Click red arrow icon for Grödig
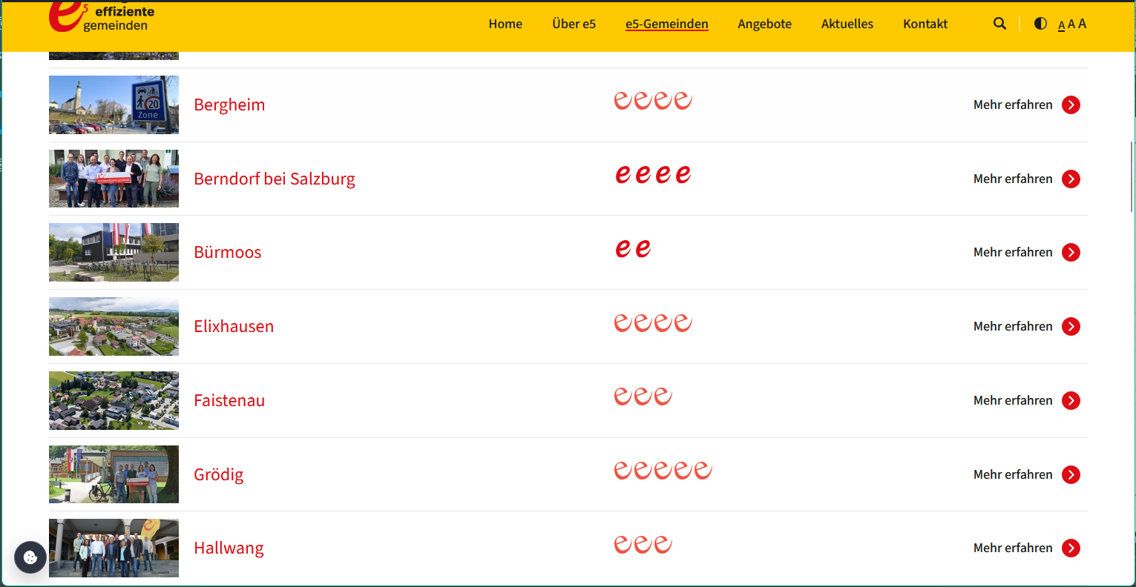The height and width of the screenshot is (587, 1136). pyautogui.click(x=1071, y=475)
